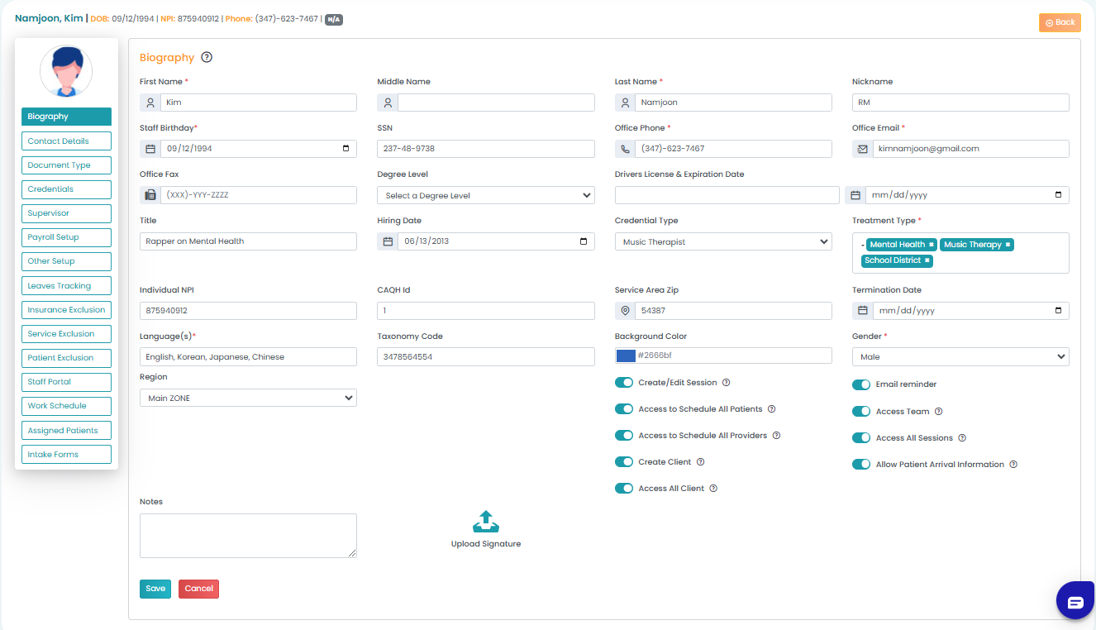This screenshot has width=1096, height=630.
Task: Turn off Access All Sessions toggle
Action: click(861, 438)
